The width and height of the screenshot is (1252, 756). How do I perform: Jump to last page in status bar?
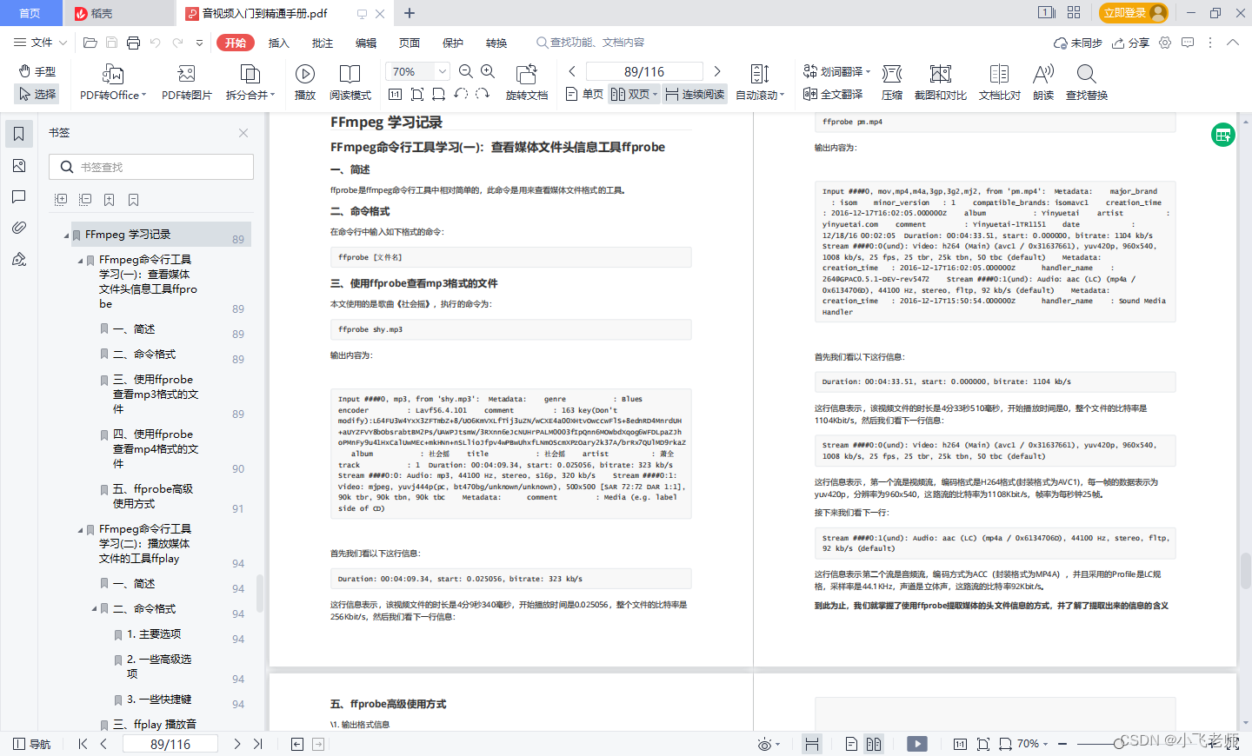pos(257,744)
